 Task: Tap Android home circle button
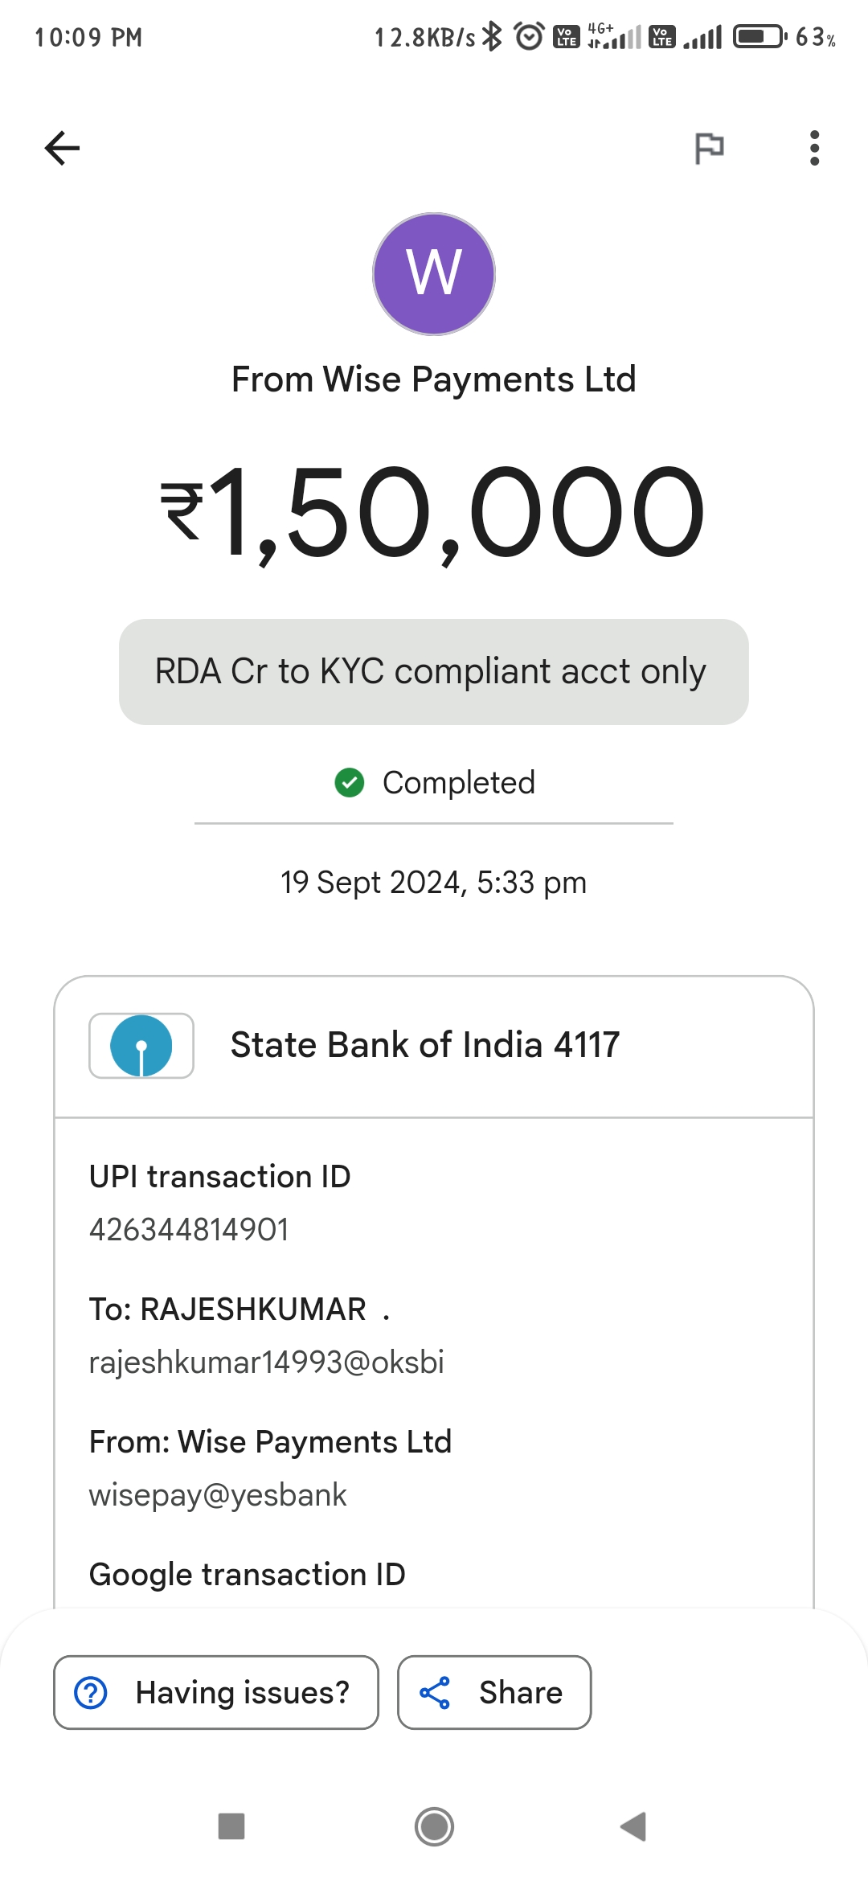(434, 1826)
